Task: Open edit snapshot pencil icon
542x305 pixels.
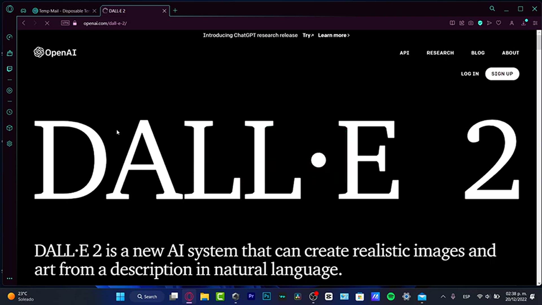Action: (462, 23)
